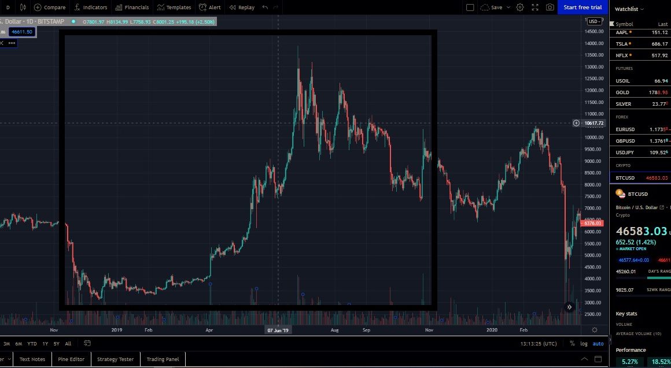Viewport: 671px width, 368px height.
Task: Start bar Replay mode
Action: pyautogui.click(x=242, y=8)
